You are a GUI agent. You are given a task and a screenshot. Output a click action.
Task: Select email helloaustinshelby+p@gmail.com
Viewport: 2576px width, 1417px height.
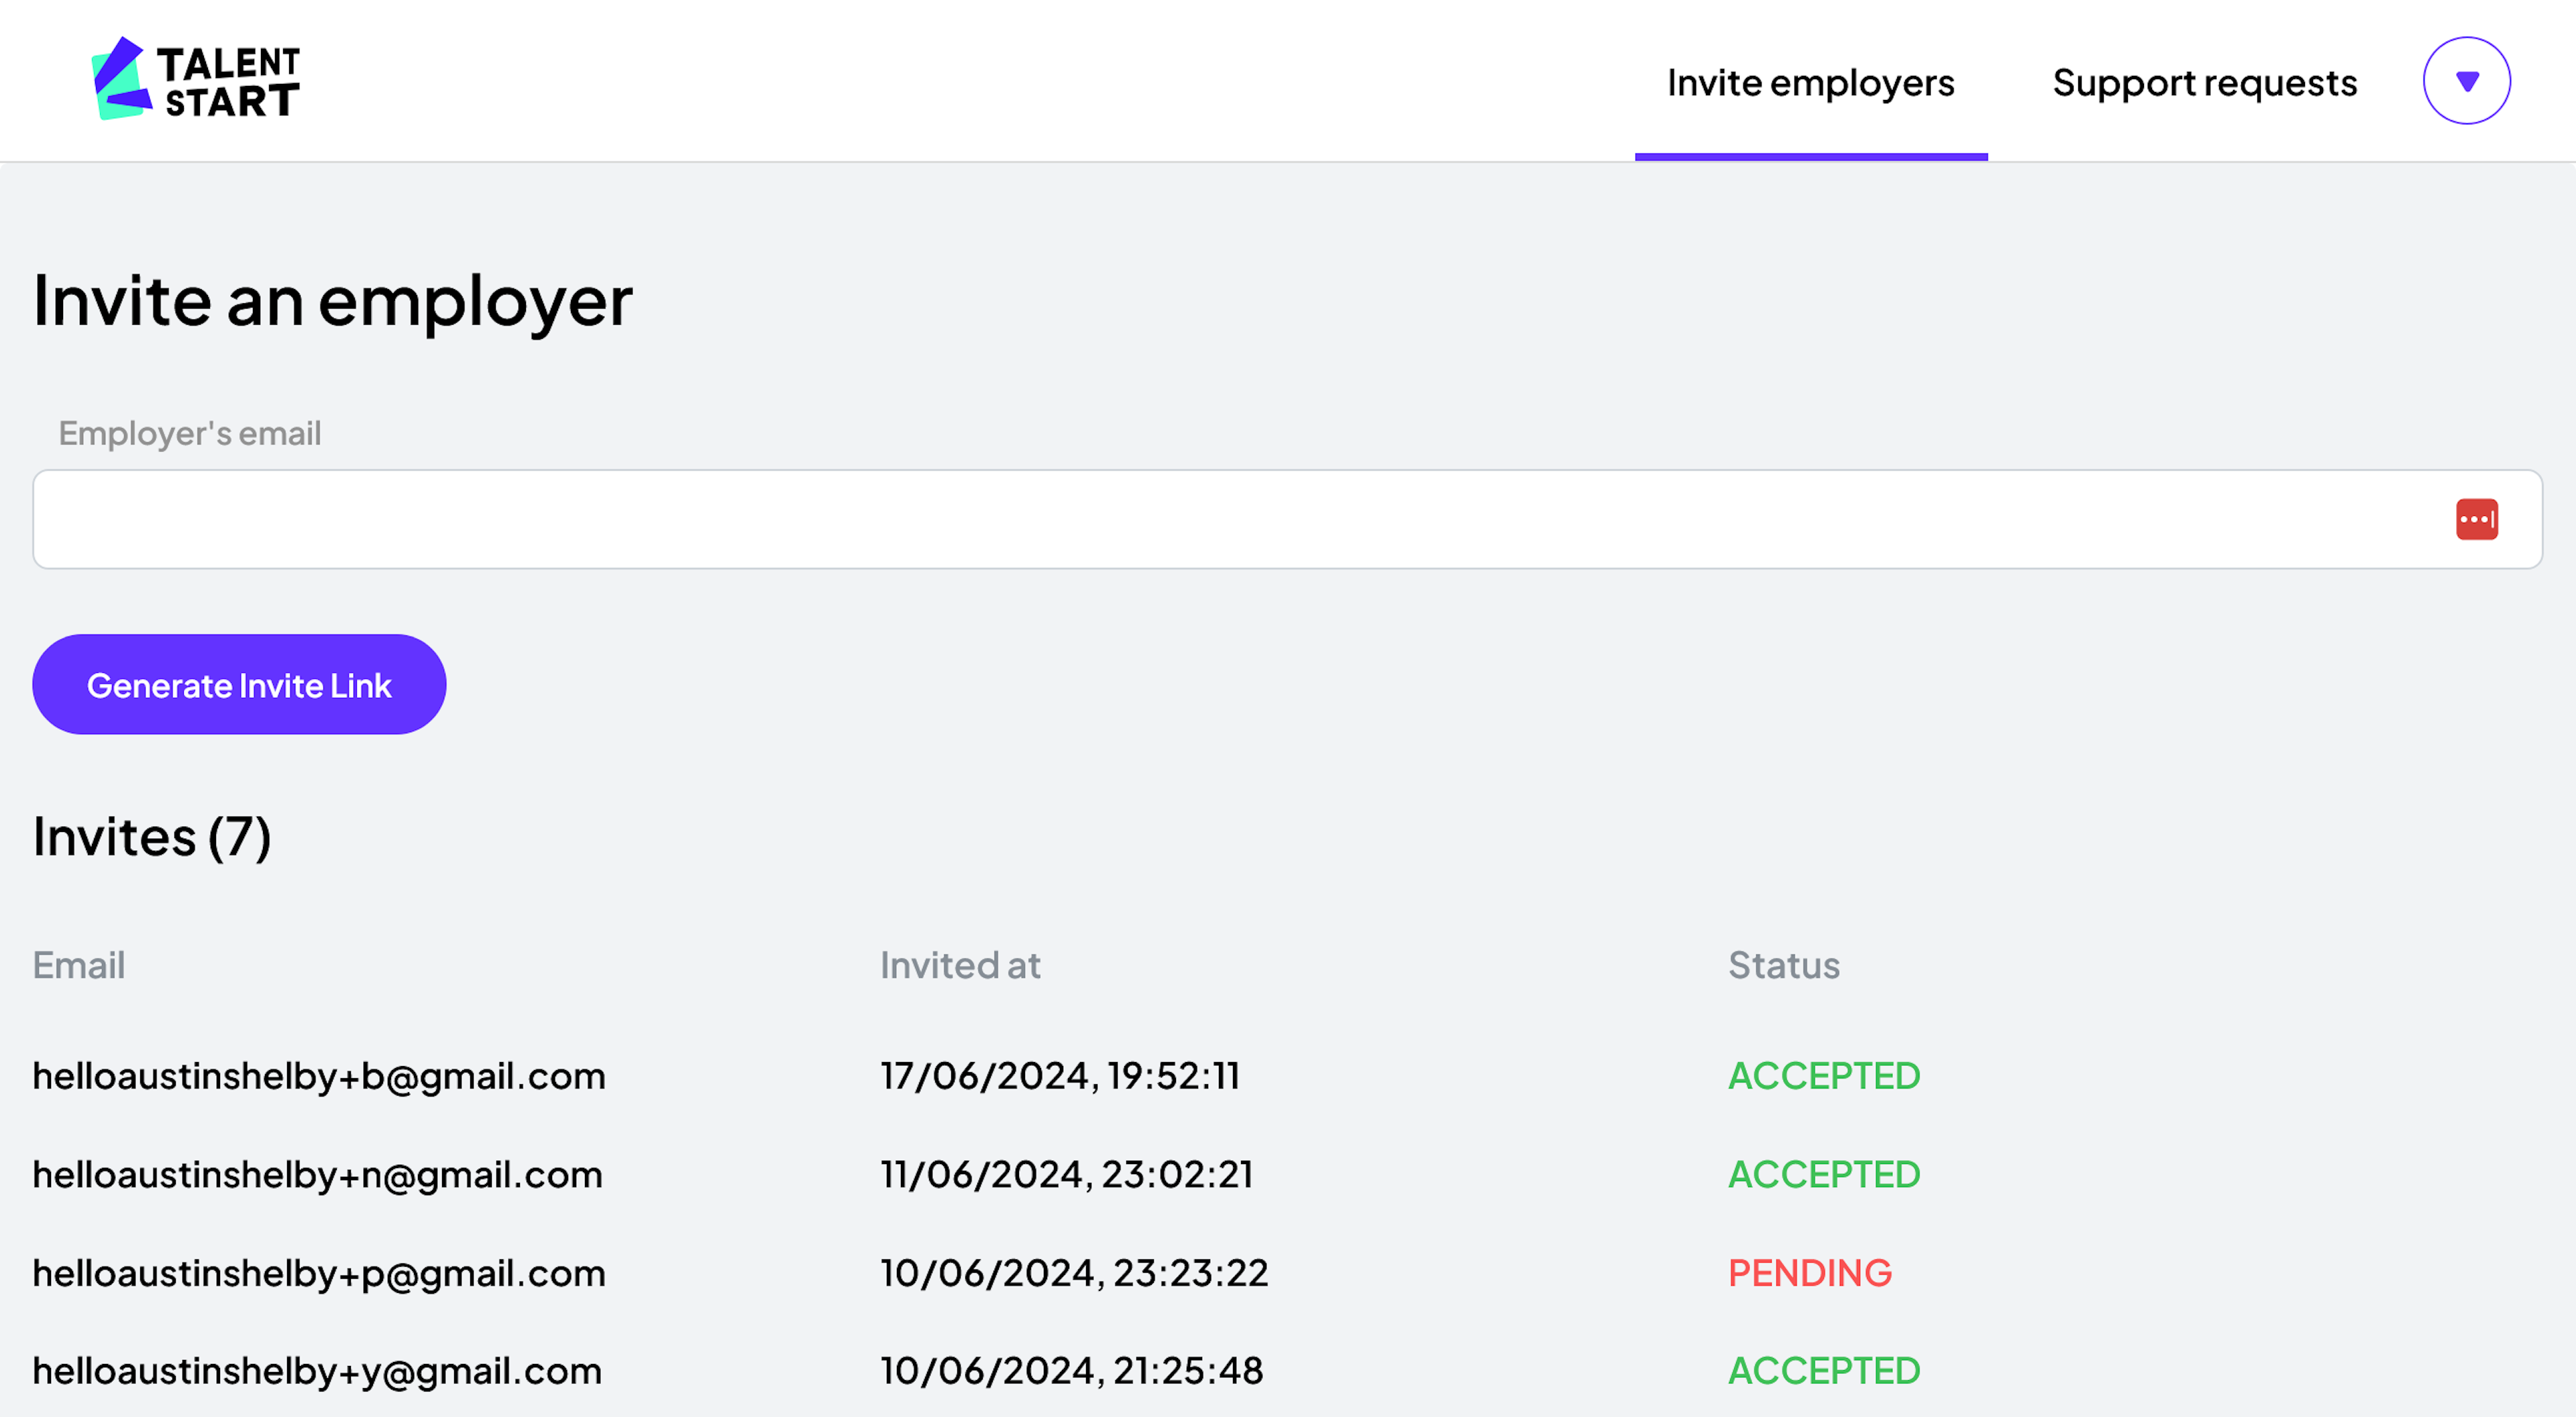click(x=319, y=1273)
